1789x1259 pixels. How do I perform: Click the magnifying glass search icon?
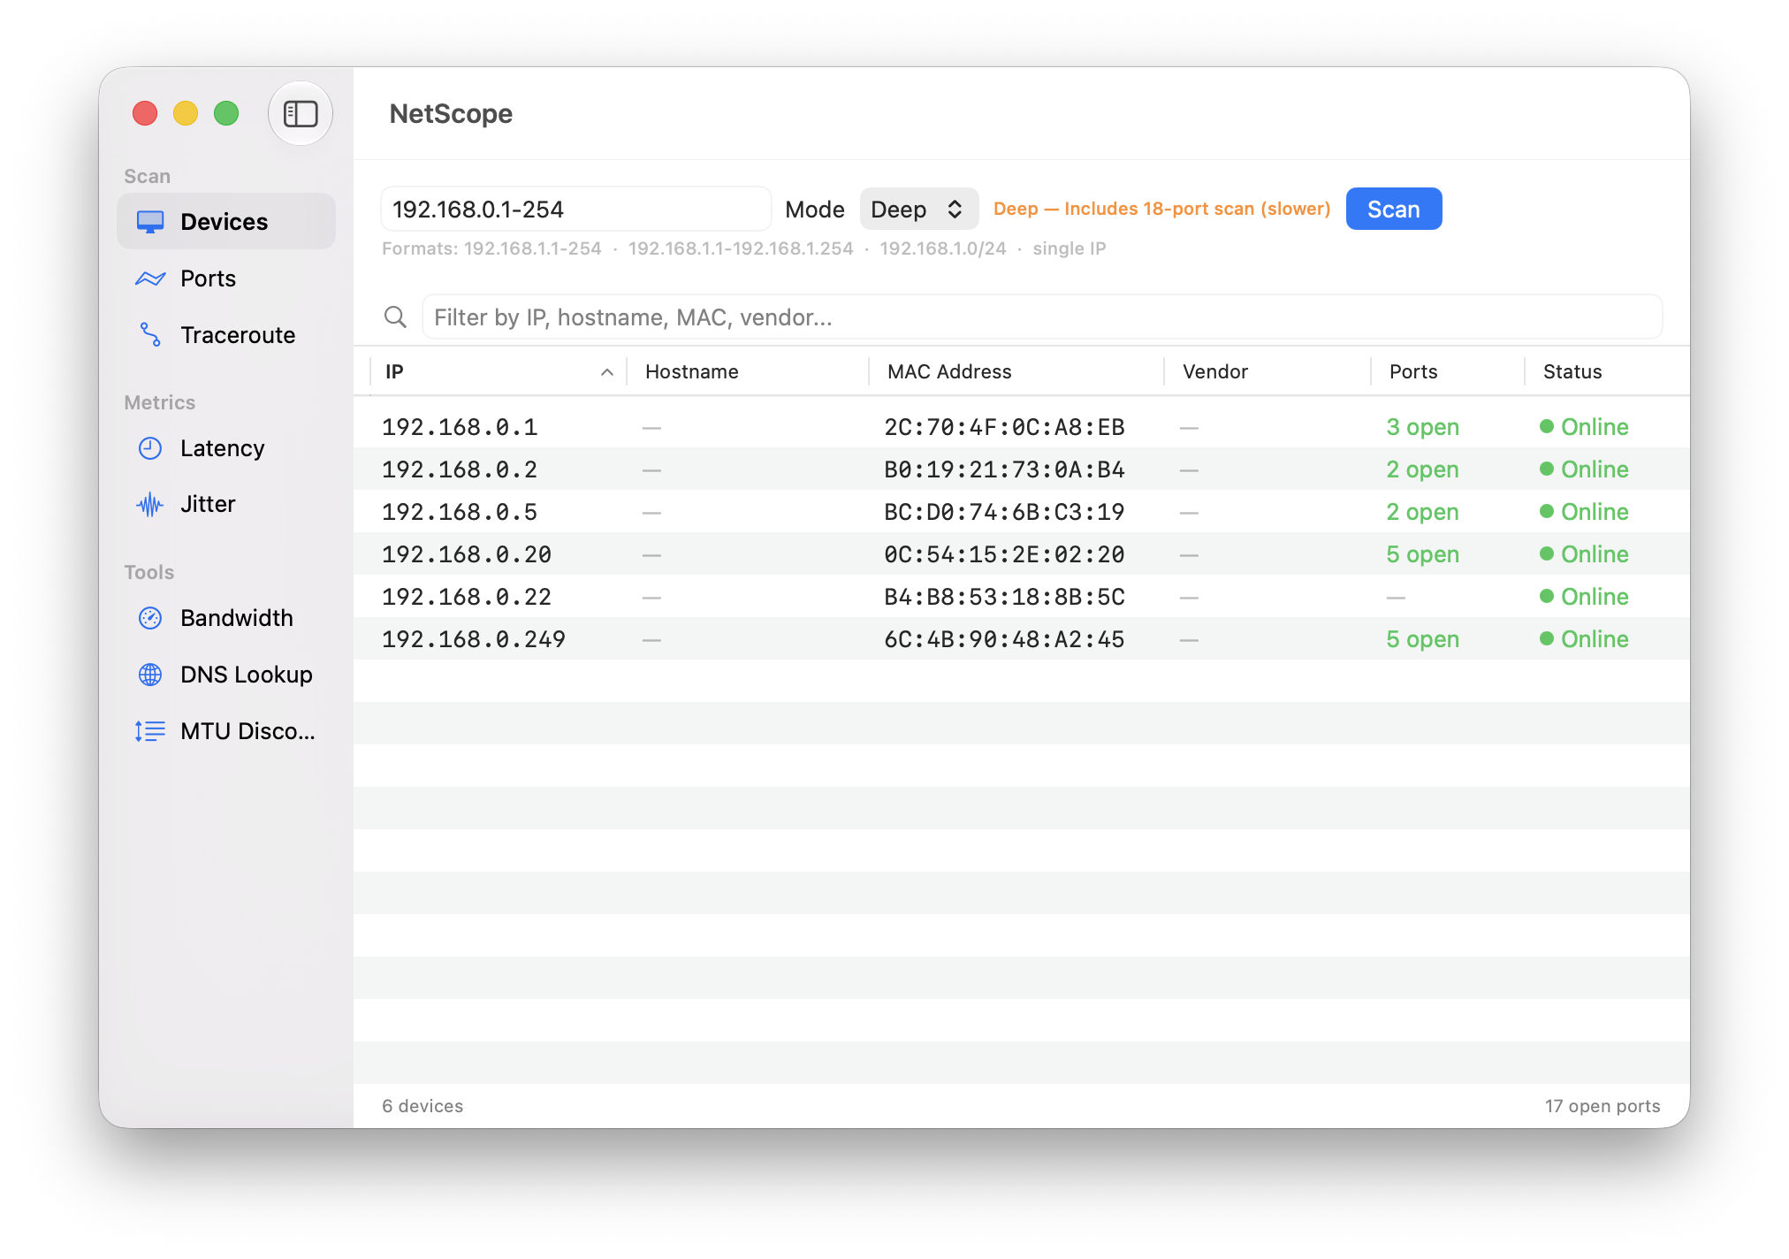click(x=395, y=317)
